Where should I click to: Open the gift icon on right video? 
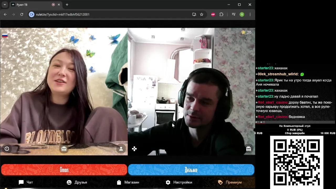249,149
